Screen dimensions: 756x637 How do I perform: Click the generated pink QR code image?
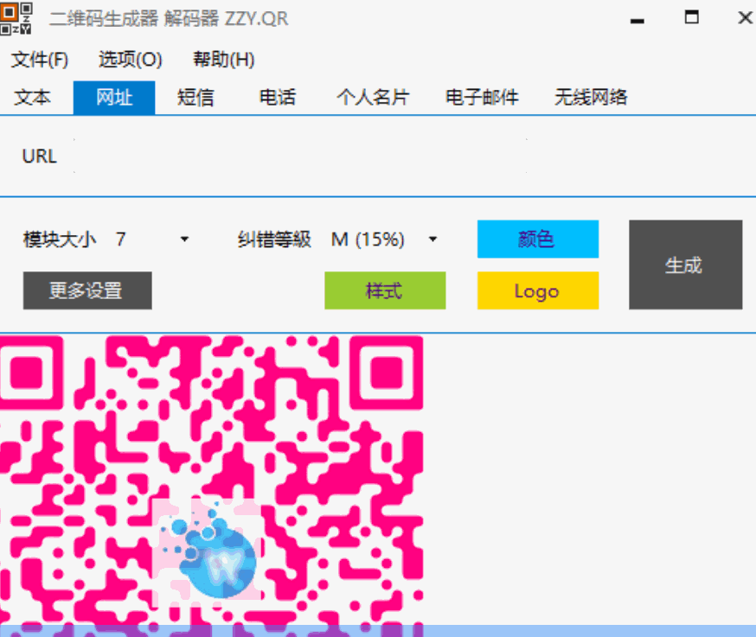pos(212,486)
